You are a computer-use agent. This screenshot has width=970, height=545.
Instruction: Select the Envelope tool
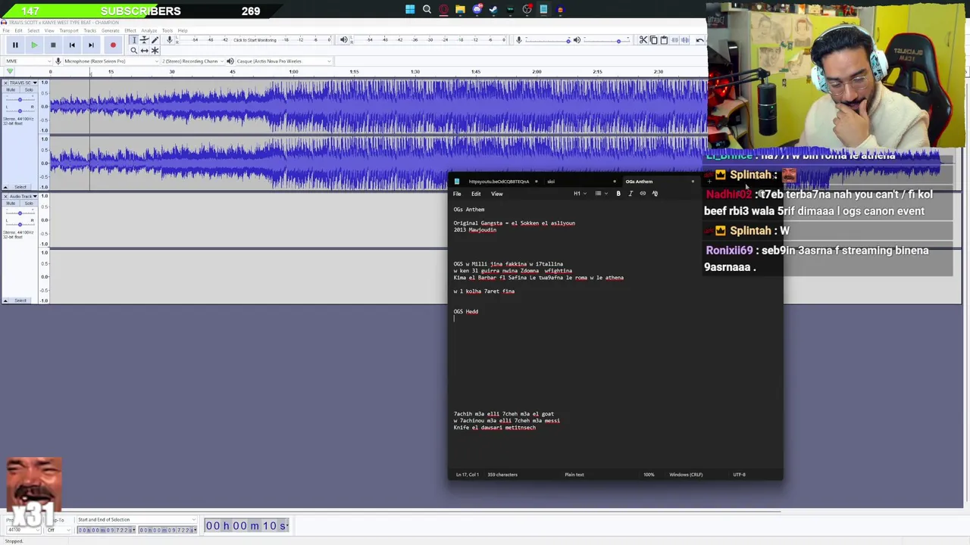[144, 40]
